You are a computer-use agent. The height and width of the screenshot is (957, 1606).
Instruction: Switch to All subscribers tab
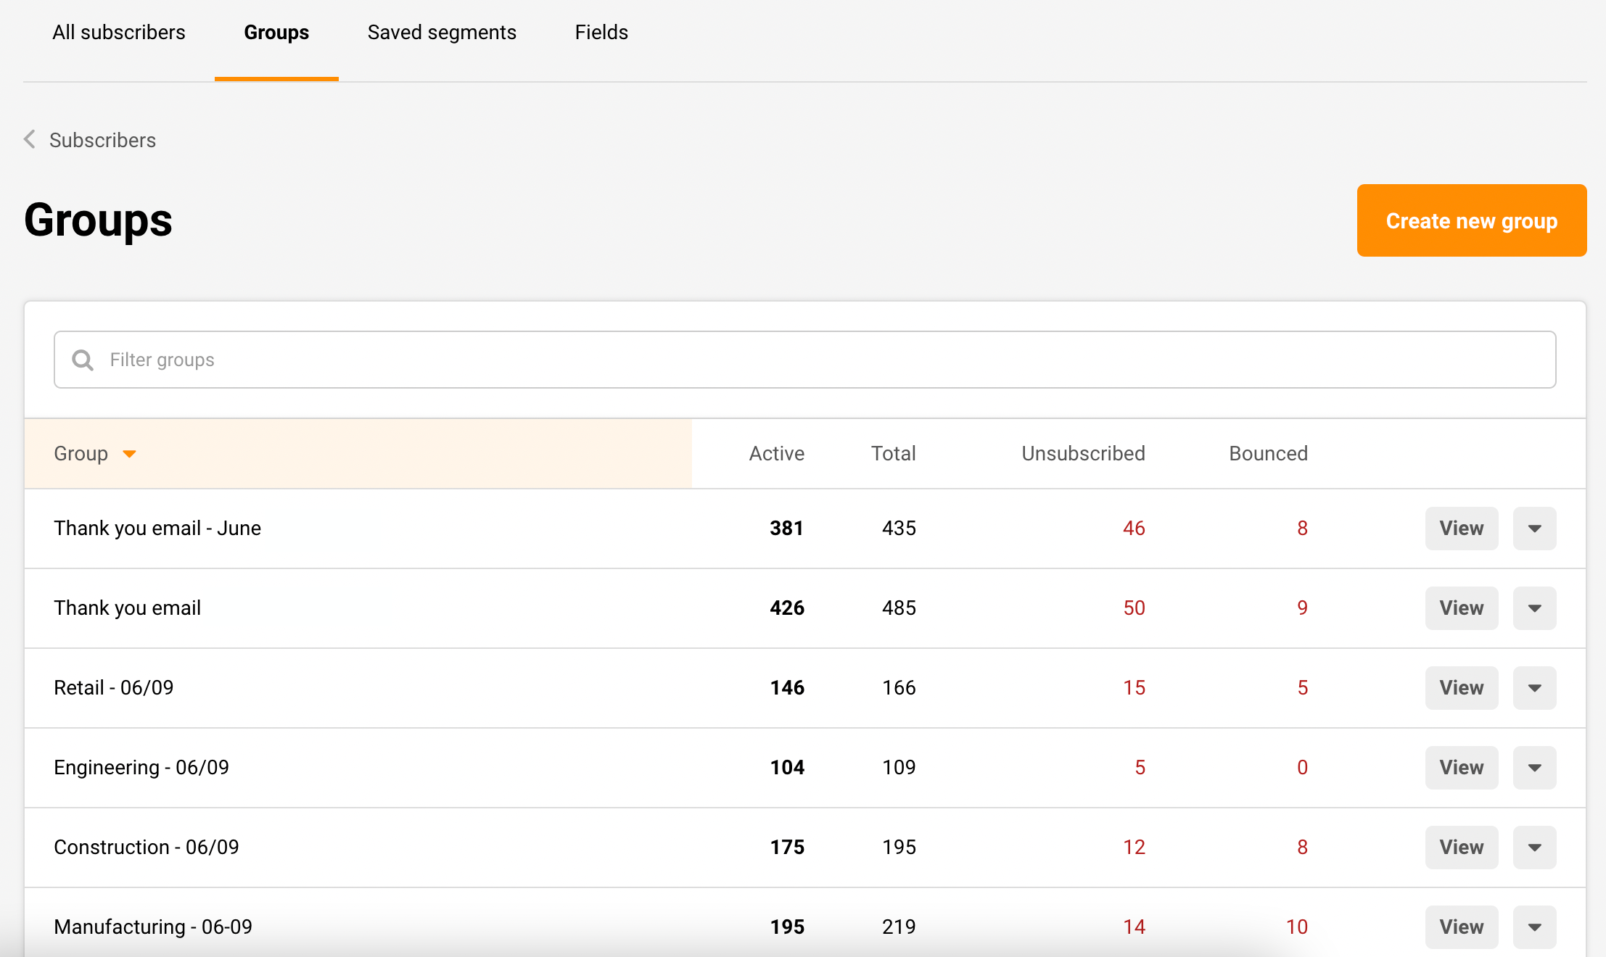[119, 33]
